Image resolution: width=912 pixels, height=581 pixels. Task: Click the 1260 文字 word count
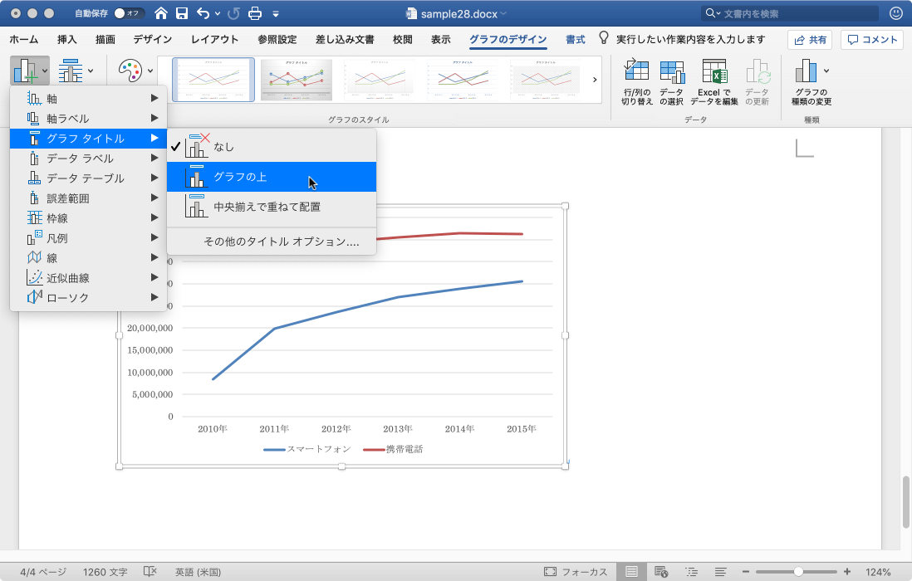pos(105,572)
